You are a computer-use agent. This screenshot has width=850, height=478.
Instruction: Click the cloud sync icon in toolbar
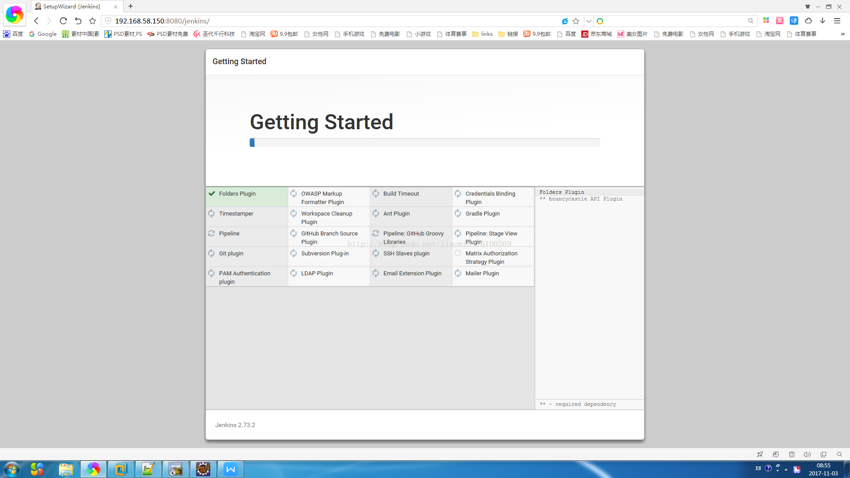(x=808, y=21)
